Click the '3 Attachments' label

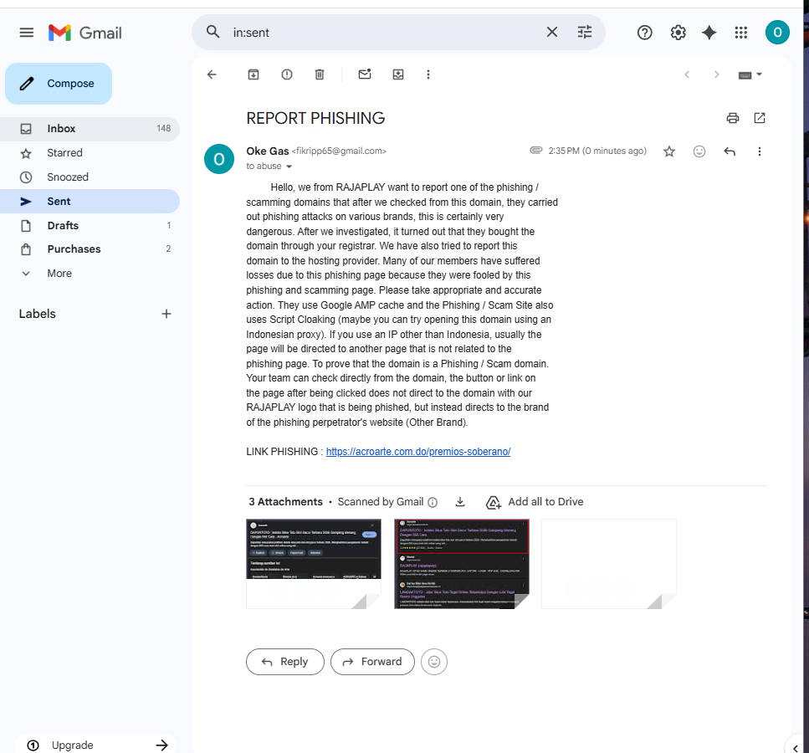click(x=285, y=502)
